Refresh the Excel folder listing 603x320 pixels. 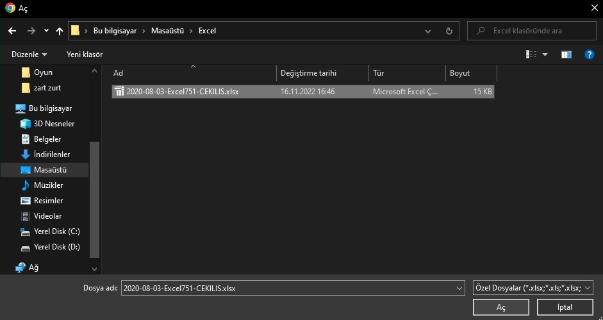click(449, 31)
